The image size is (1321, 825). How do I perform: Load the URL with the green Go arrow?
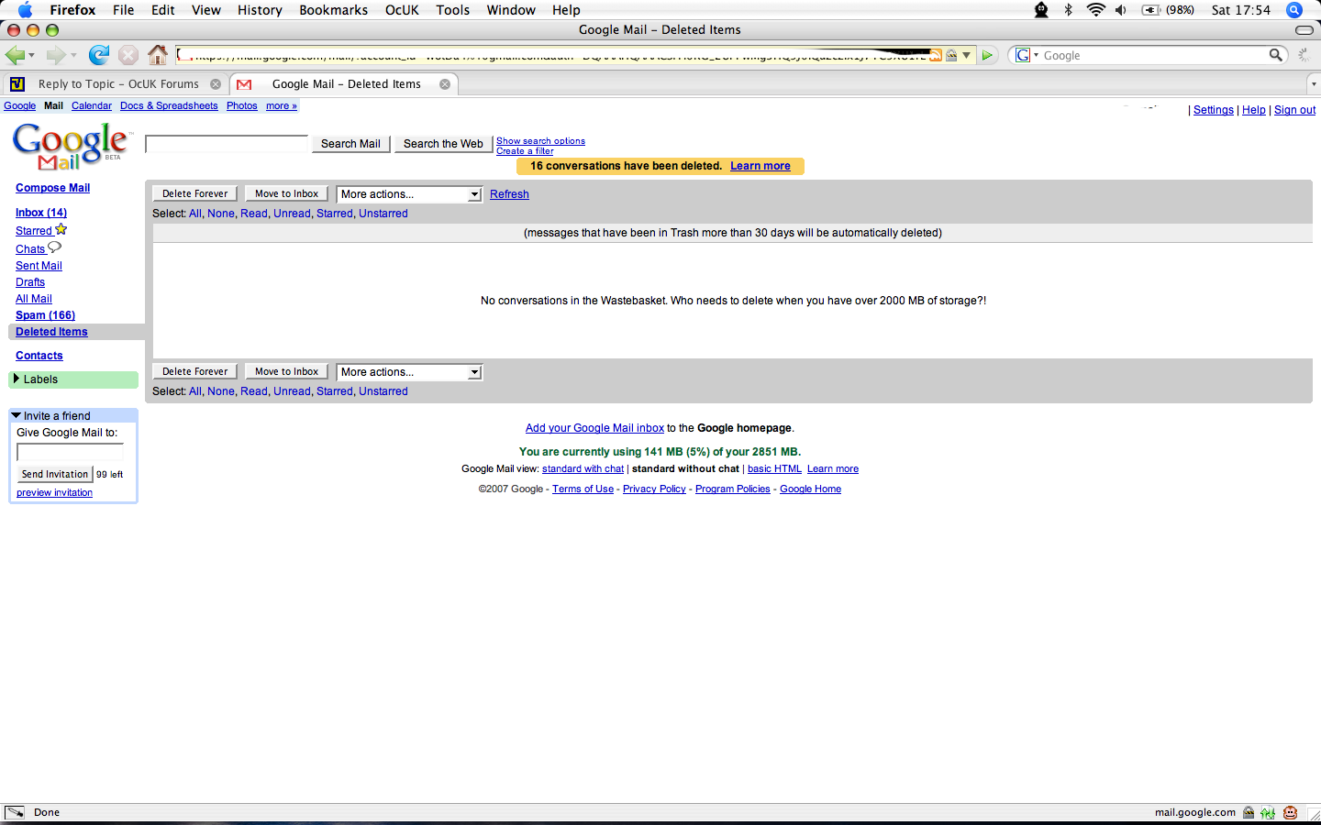click(987, 55)
